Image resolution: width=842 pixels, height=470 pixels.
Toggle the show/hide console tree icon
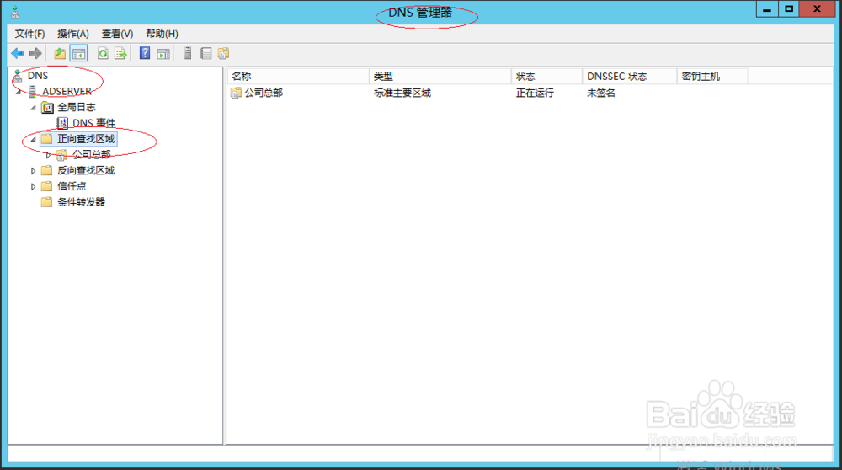[79, 53]
